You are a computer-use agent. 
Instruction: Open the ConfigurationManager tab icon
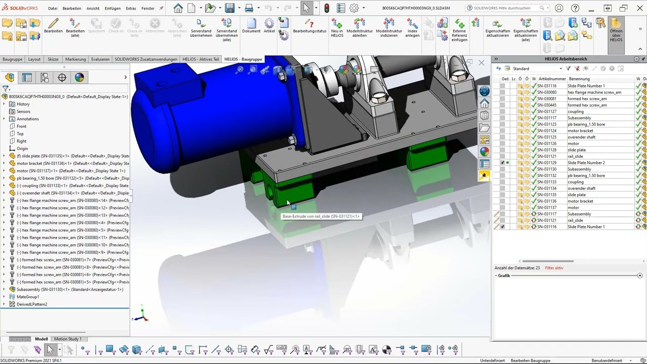pos(44,77)
